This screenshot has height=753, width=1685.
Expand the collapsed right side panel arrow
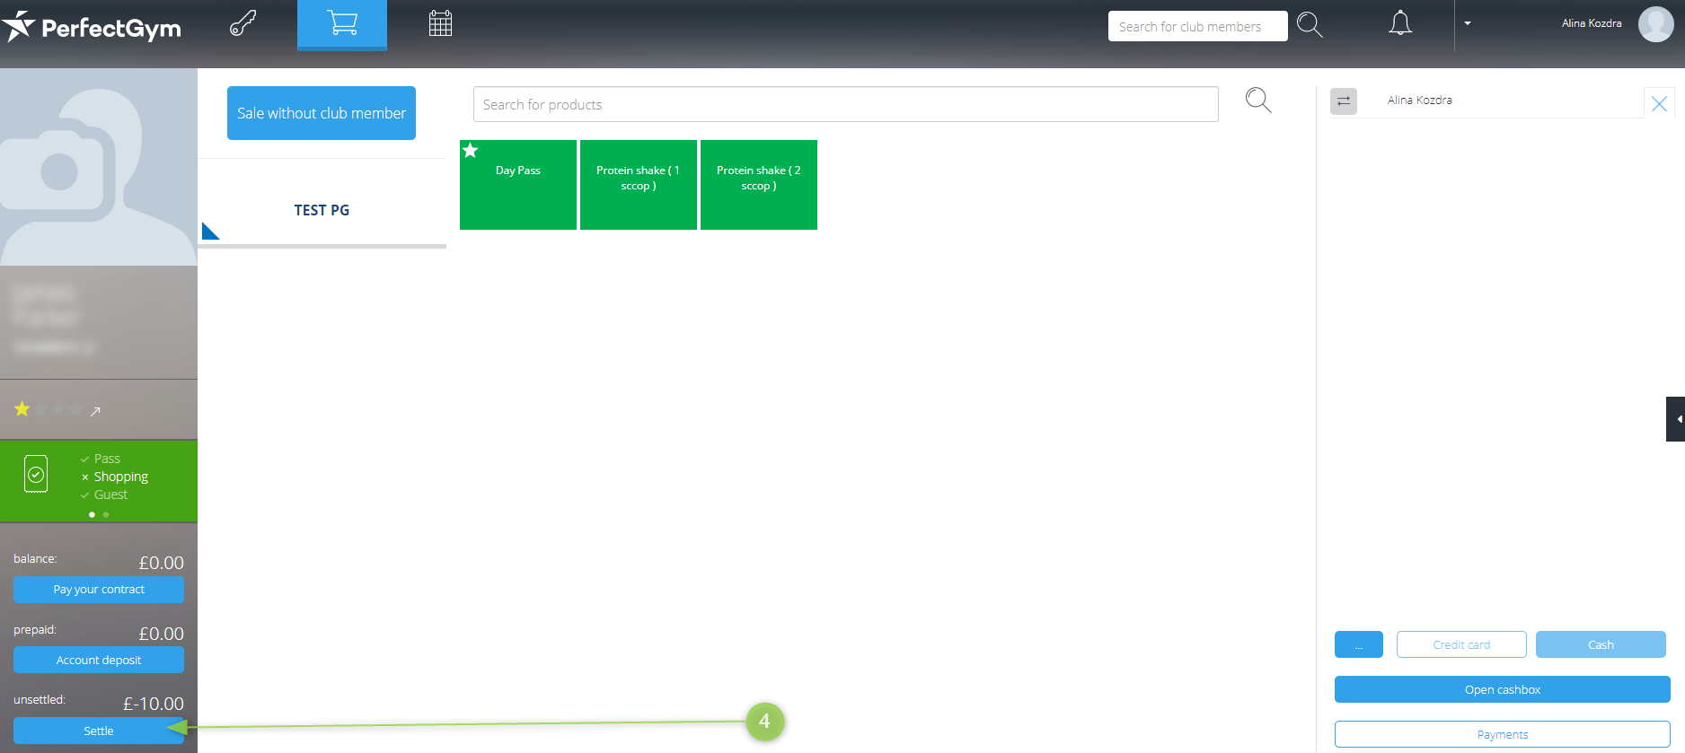[x=1676, y=419]
